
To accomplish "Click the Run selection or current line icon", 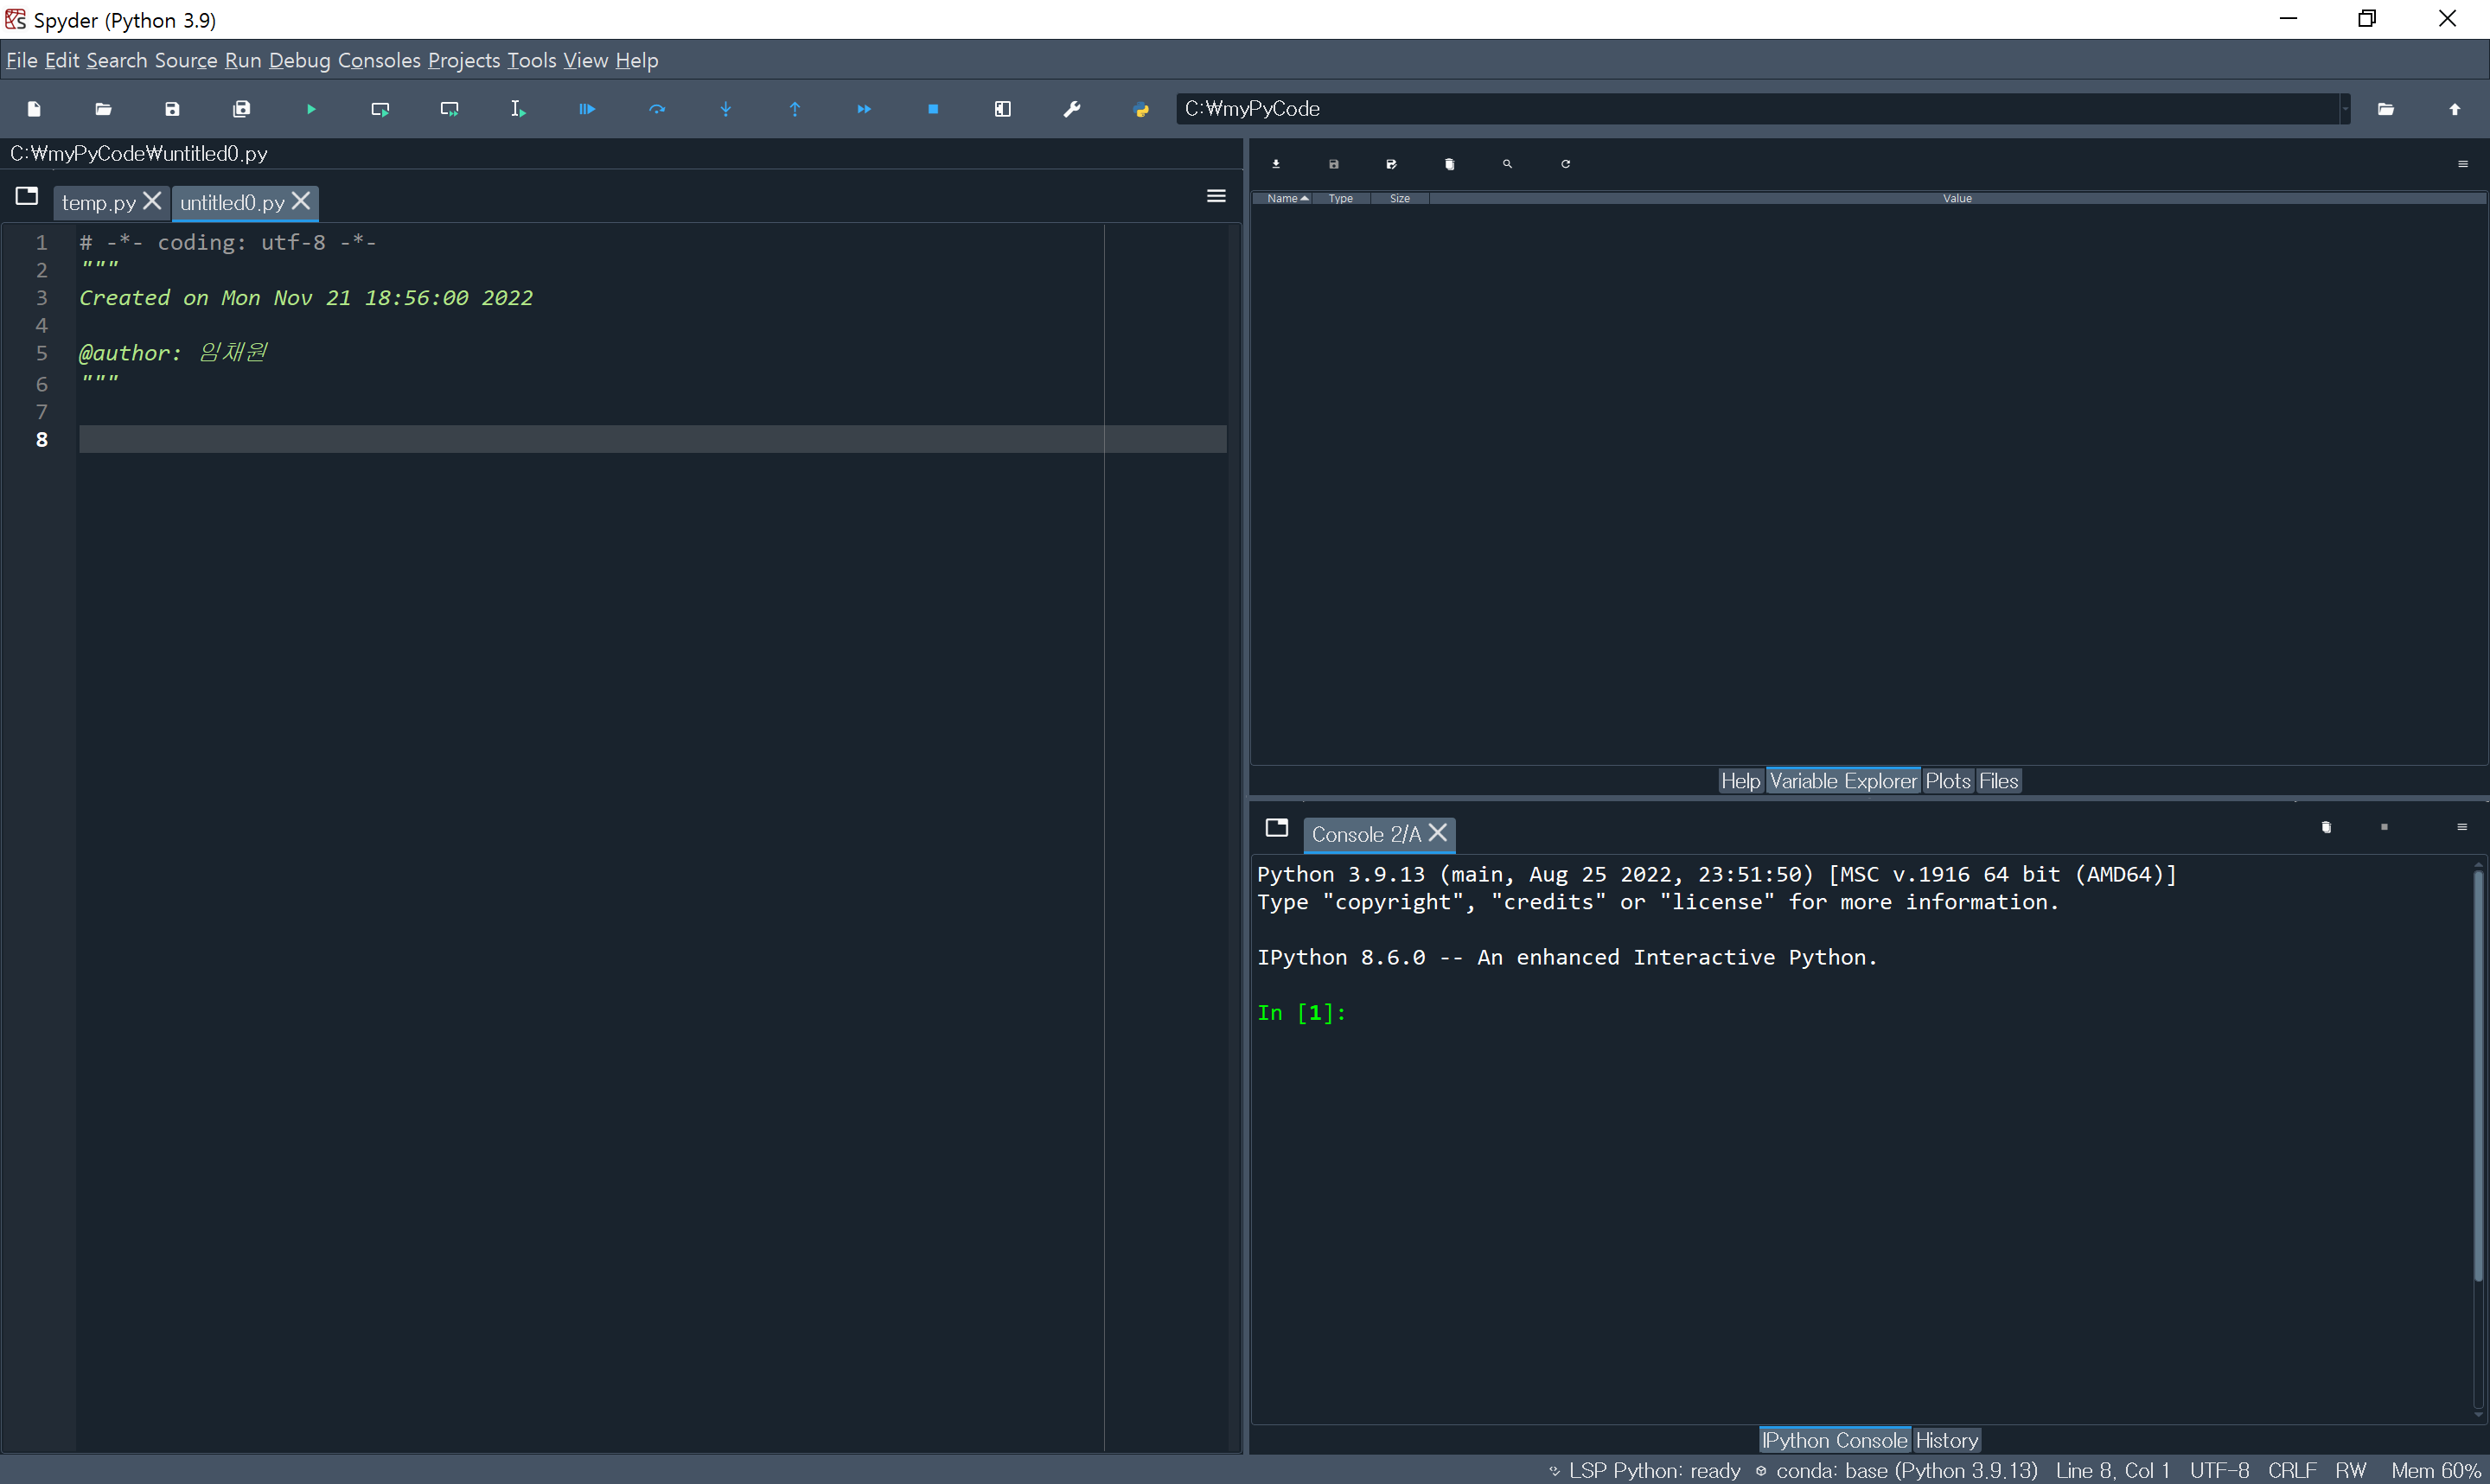I will [518, 109].
